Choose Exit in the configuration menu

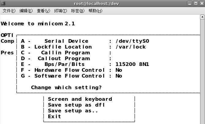pyautogui.click(x=54, y=117)
